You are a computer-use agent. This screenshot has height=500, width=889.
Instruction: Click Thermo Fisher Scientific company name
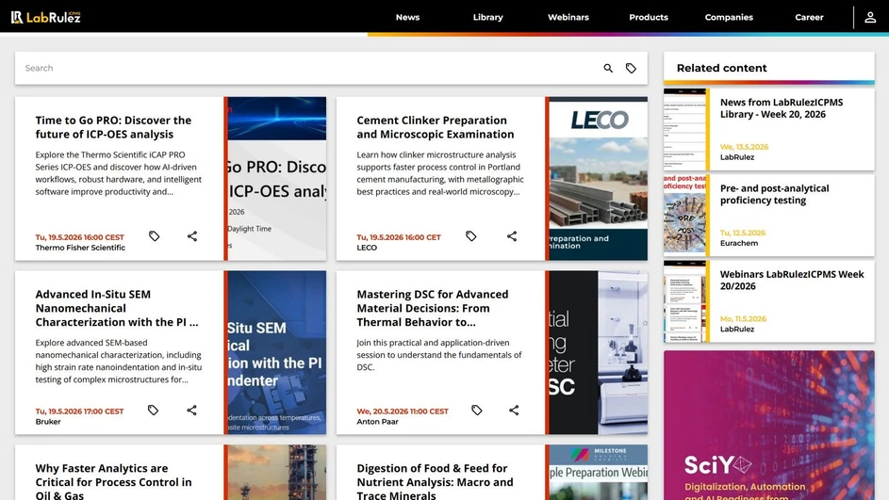[x=80, y=248]
